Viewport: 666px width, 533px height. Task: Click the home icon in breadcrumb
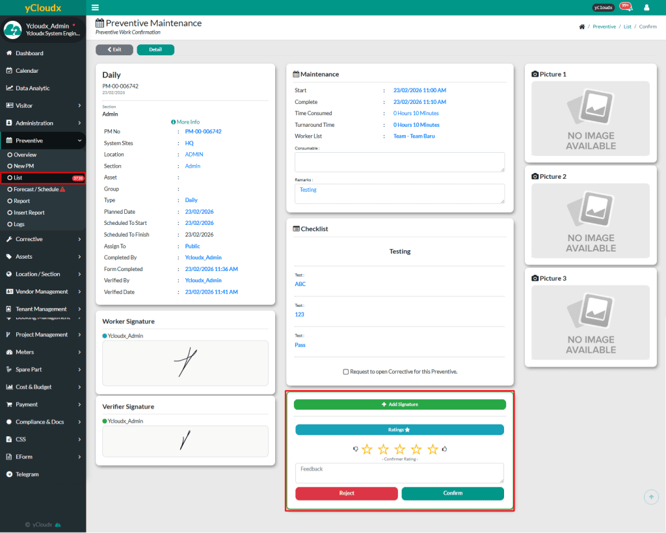pos(581,27)
